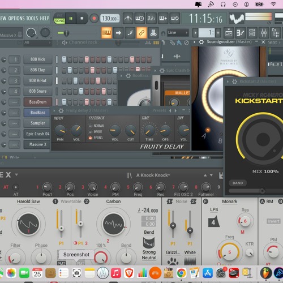Toggle the Invert button in Massive X RM
The image size is (283, 283).
[273, 221]
